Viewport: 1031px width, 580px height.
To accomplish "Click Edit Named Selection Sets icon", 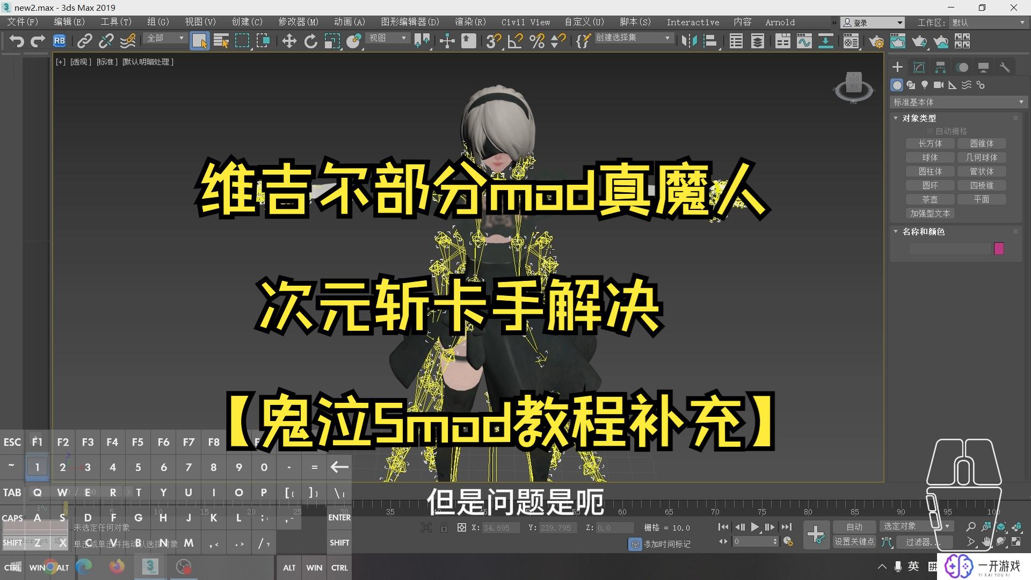I will [583, 41].
